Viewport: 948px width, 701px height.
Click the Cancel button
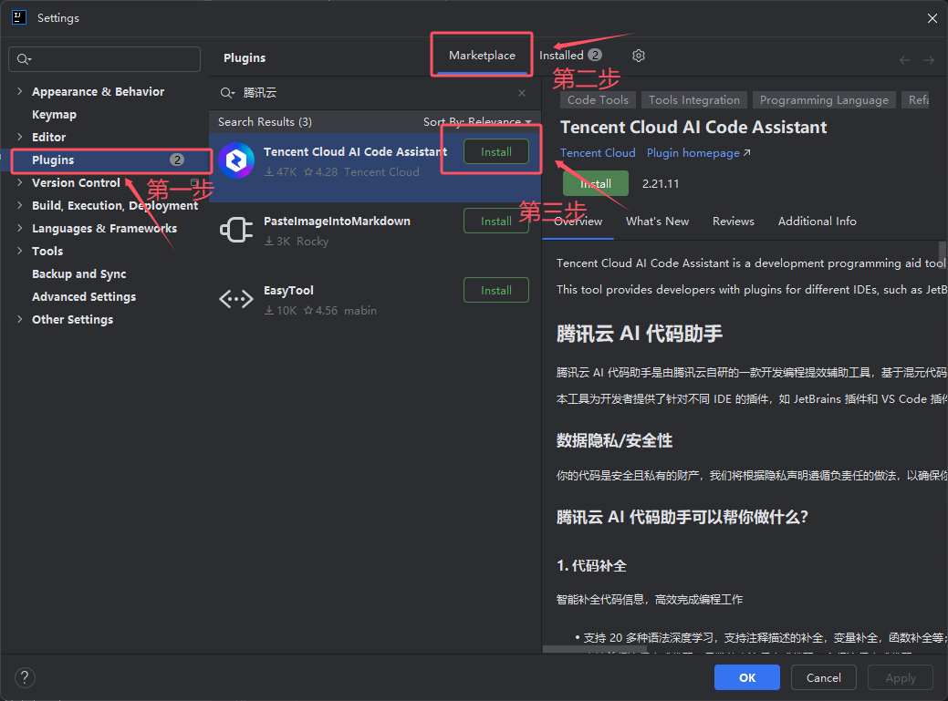coord(823,677)
